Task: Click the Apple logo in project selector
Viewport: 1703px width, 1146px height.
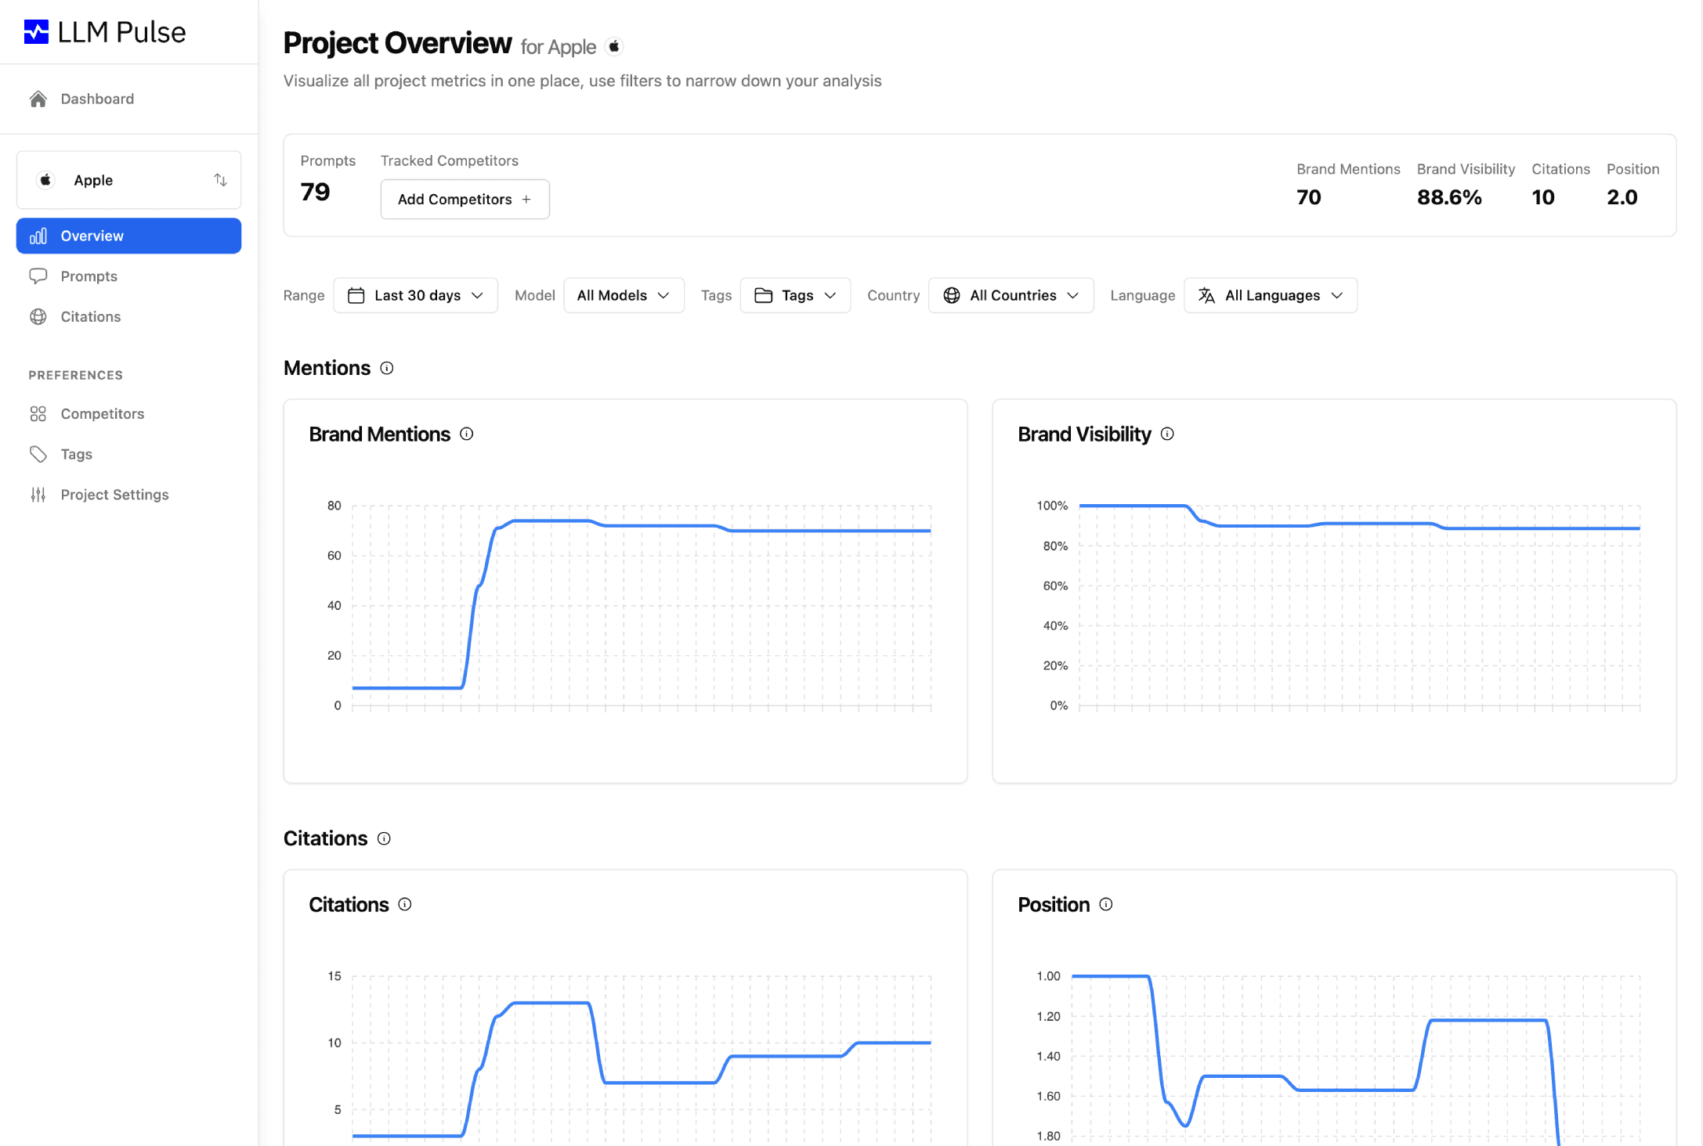Action: tap(46, 180)
